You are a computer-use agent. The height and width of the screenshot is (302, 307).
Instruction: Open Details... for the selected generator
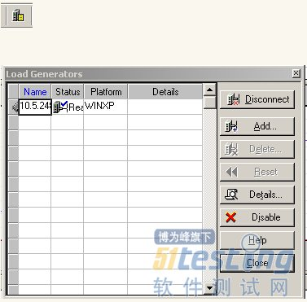pos(257,195)
